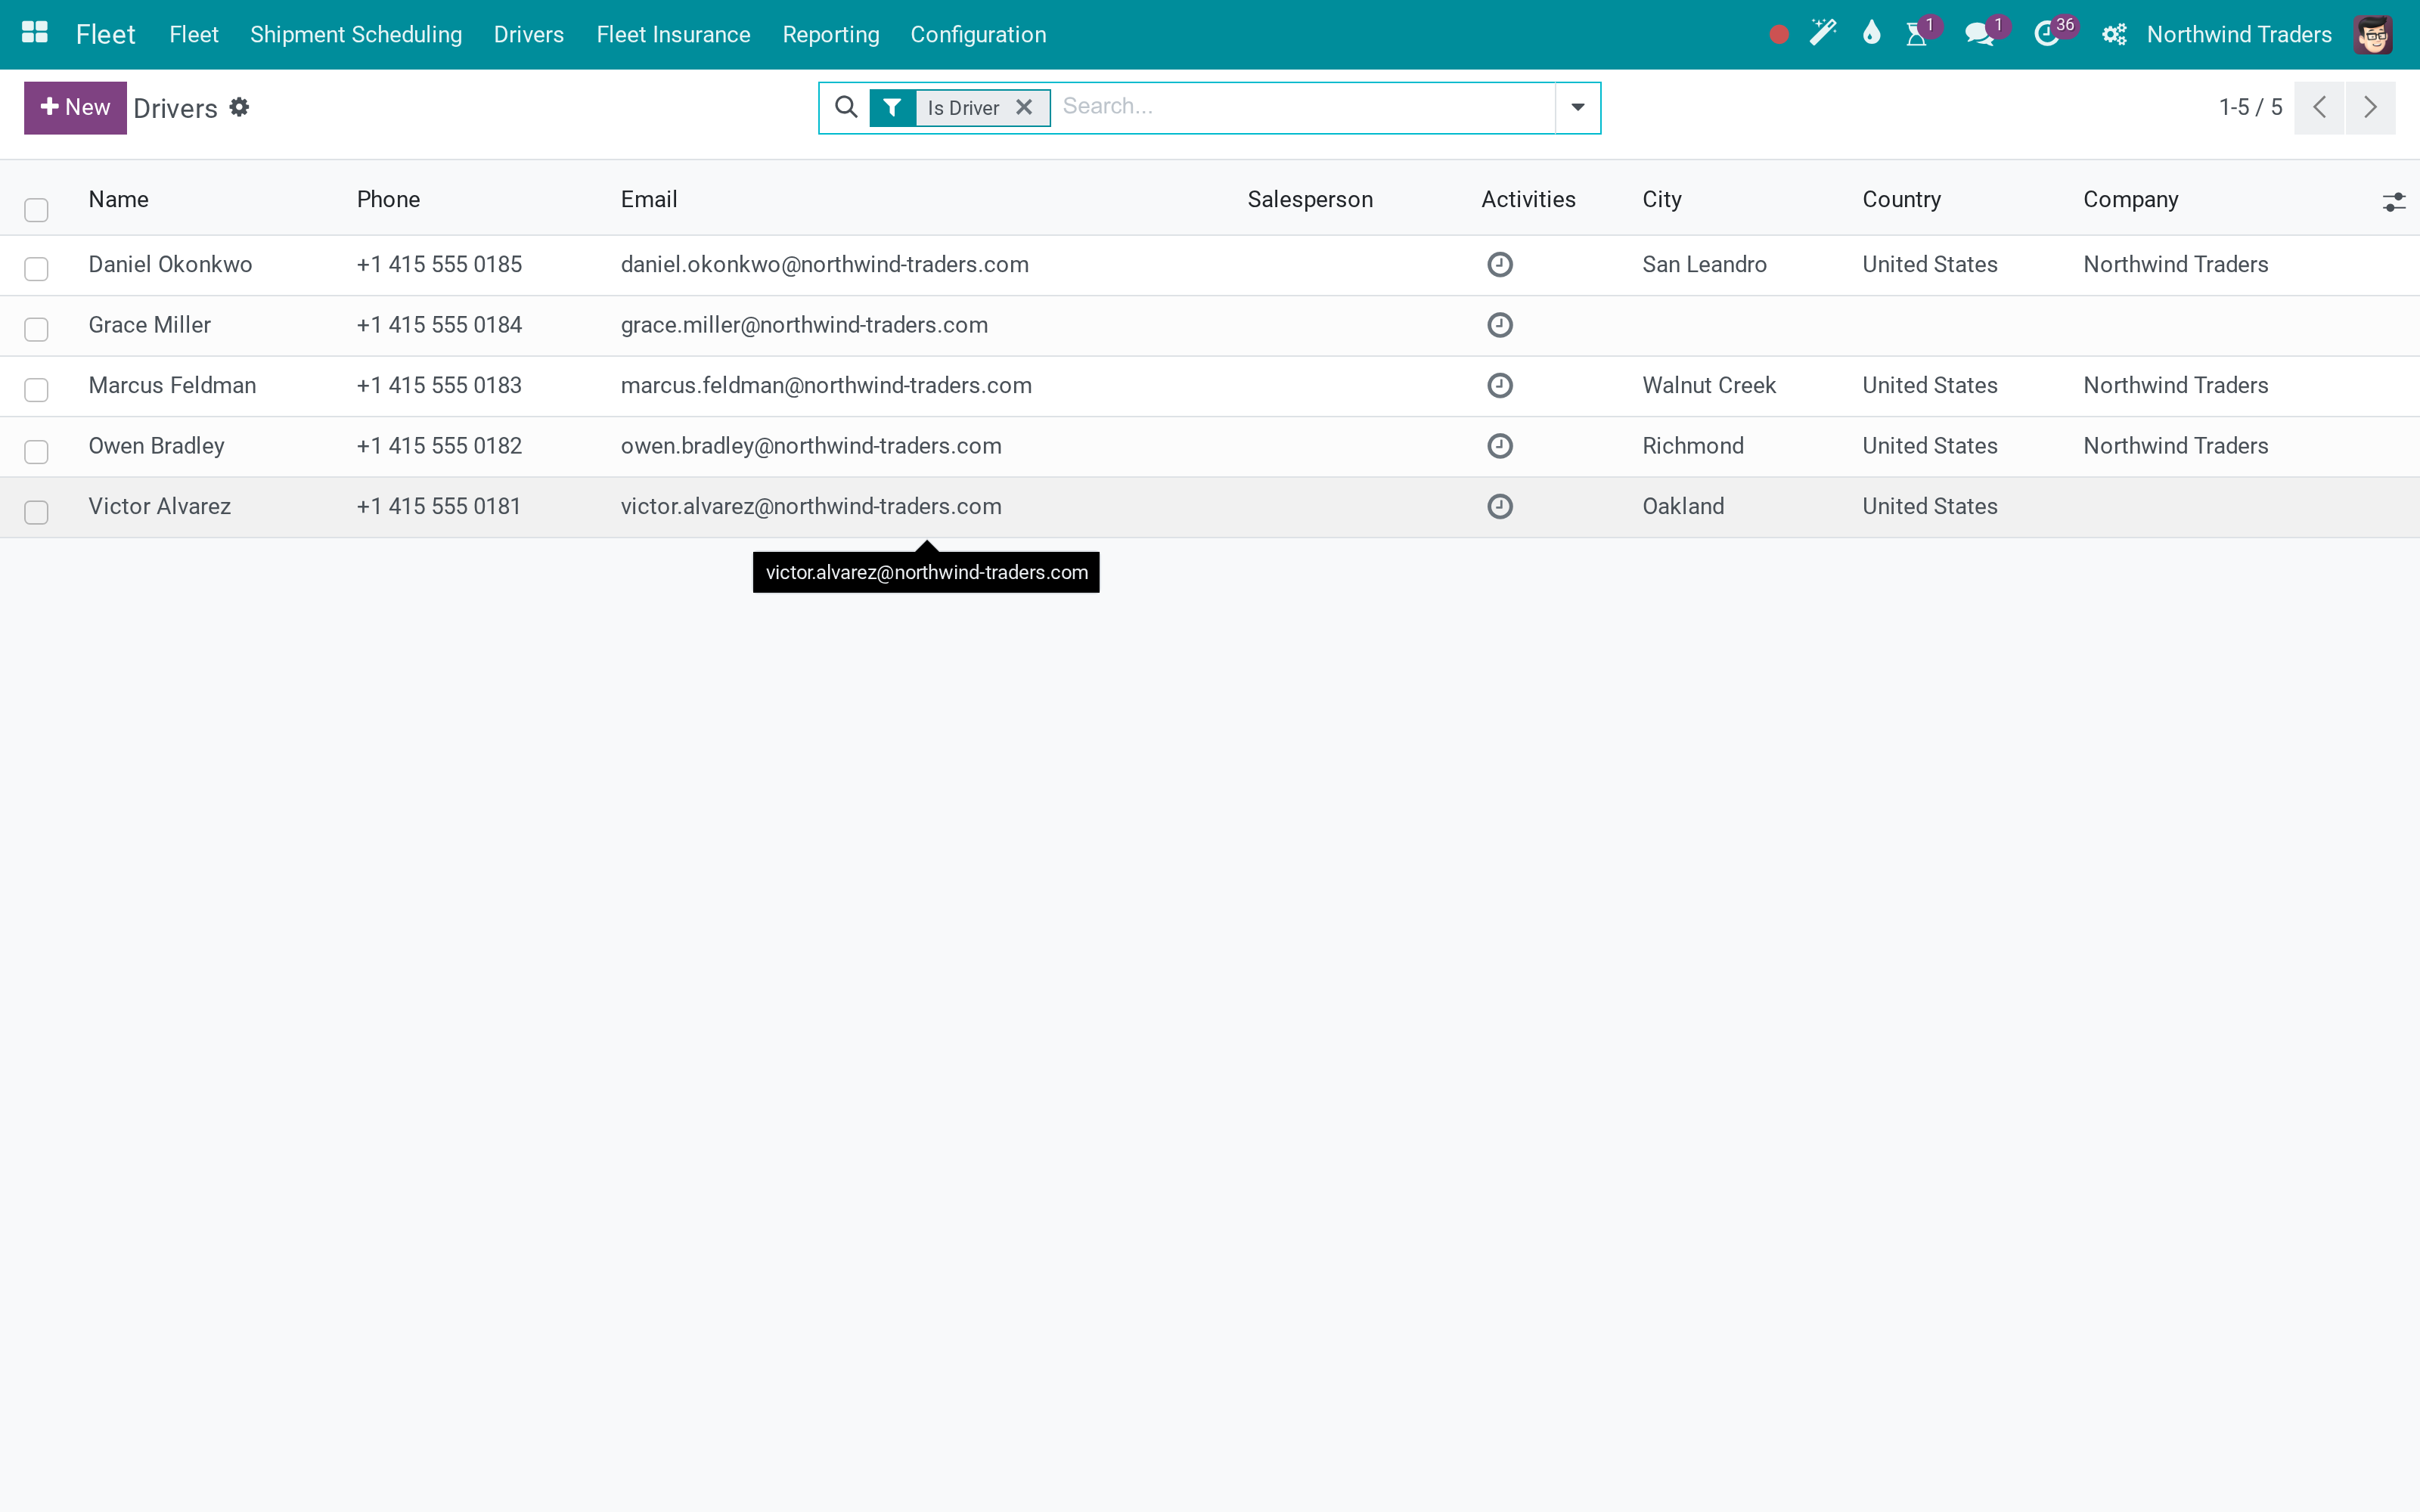Sort by Name column header
The image size is (2420, 1512).
(118, 199)
